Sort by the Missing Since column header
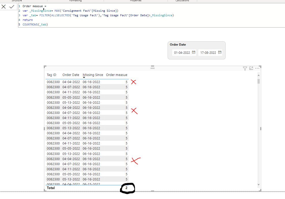 tap(93, 75)
